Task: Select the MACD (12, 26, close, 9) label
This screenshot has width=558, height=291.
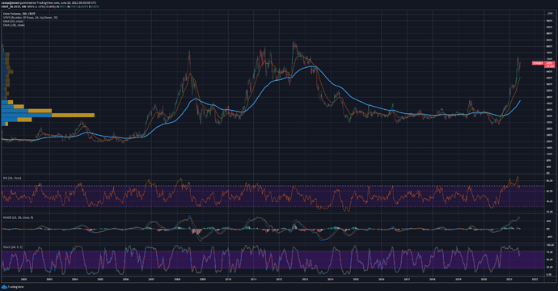Action: (18, 217)
